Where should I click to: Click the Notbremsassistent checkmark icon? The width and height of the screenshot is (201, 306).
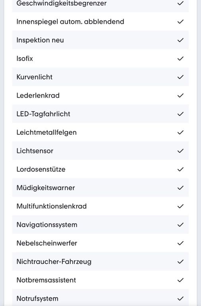pos(180,280)
